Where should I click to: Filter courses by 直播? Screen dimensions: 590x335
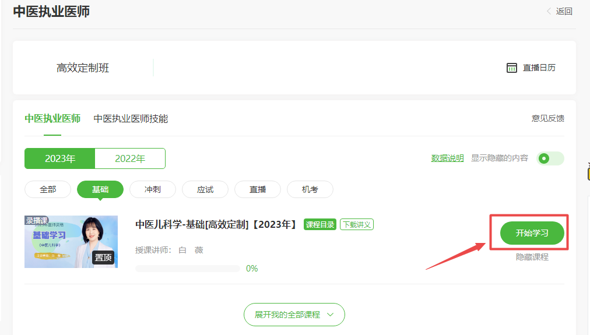coord(258,189)
